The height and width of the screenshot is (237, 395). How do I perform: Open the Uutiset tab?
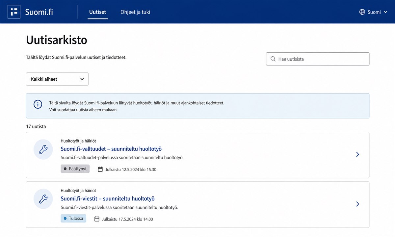pos(98,12)
